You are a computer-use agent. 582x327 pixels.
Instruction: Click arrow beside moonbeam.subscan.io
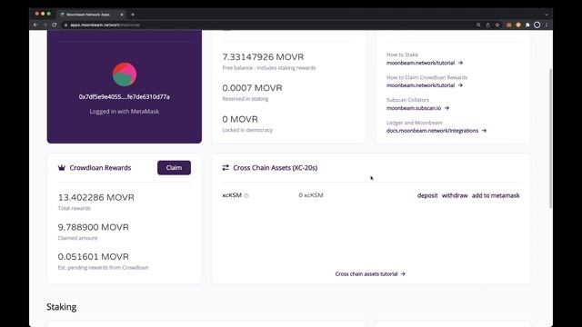[x=447, y=108]
